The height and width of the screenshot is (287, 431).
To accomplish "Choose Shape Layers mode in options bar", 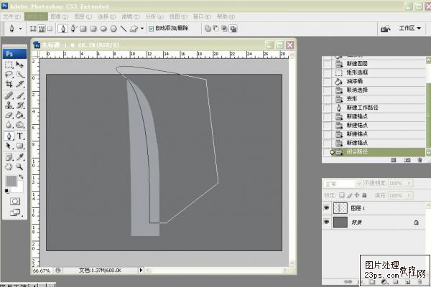I will click(x=33, y=29).
